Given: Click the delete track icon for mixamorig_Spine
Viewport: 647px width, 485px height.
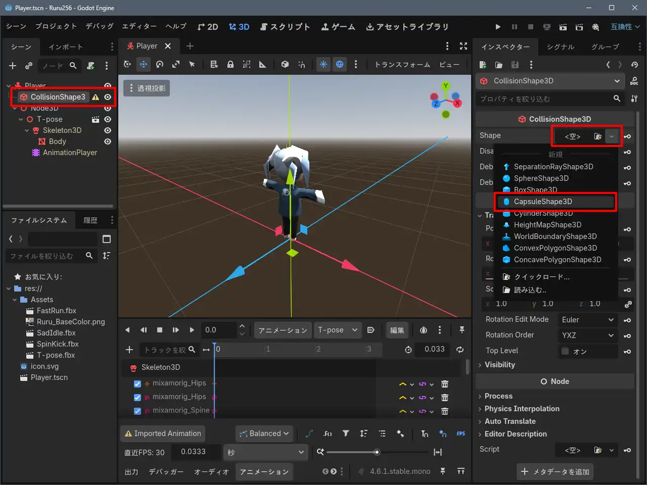Looking at the screenshot, I should pos(445,411).
